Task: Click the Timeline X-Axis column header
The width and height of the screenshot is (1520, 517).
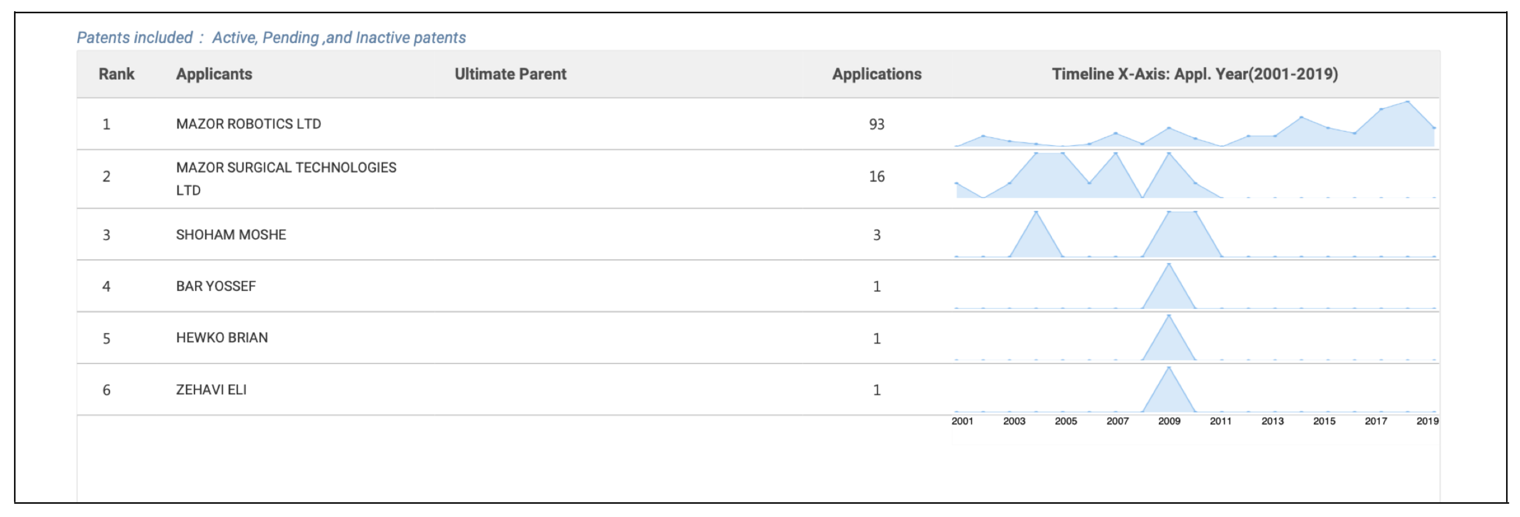Action: click(1194, 74)
